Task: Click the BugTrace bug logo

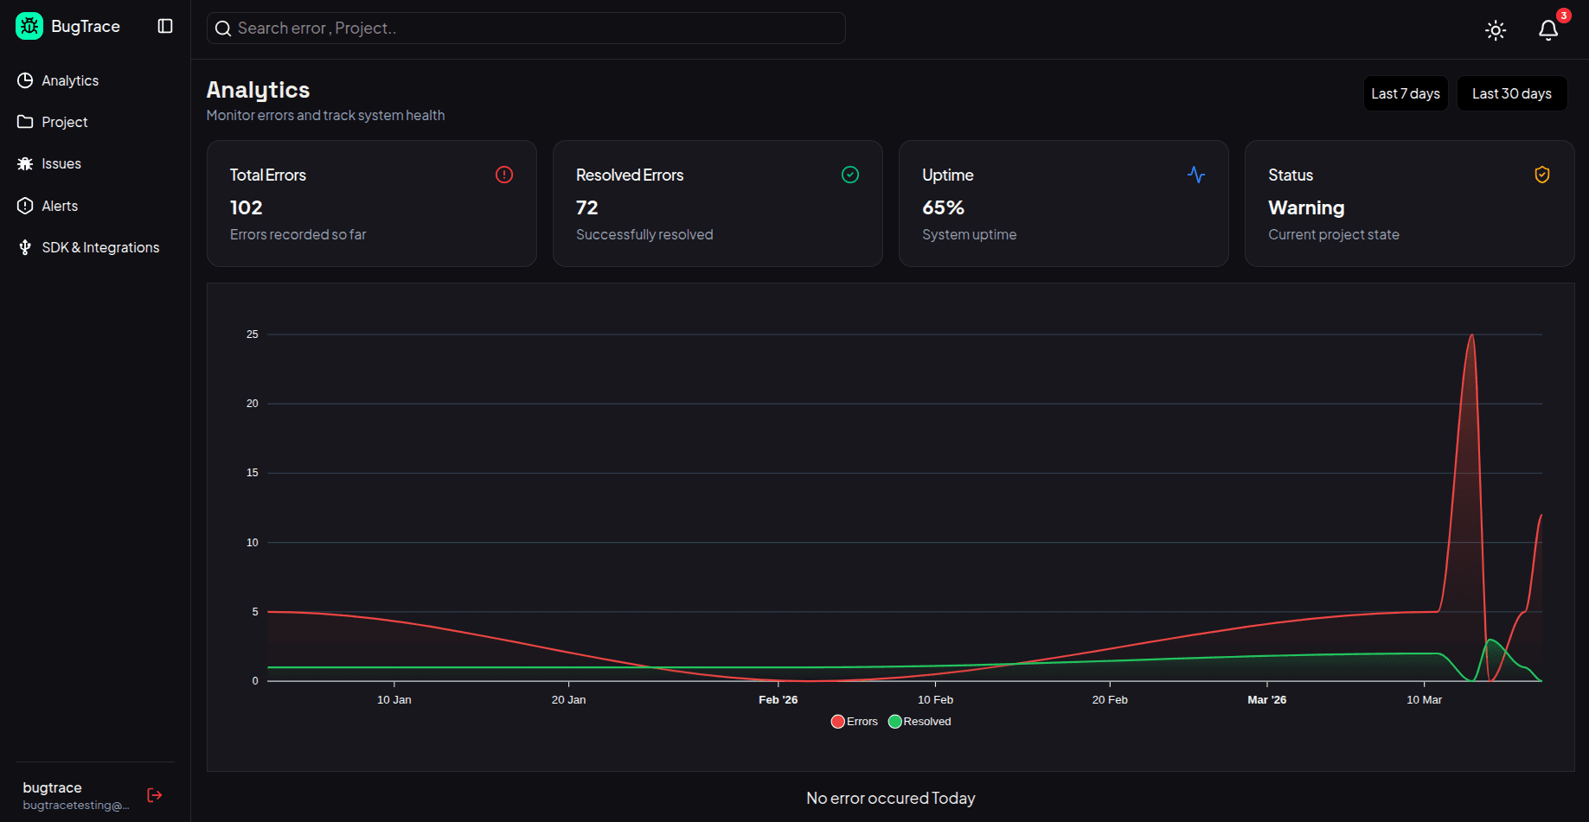Action: click(x=29, y=26)
